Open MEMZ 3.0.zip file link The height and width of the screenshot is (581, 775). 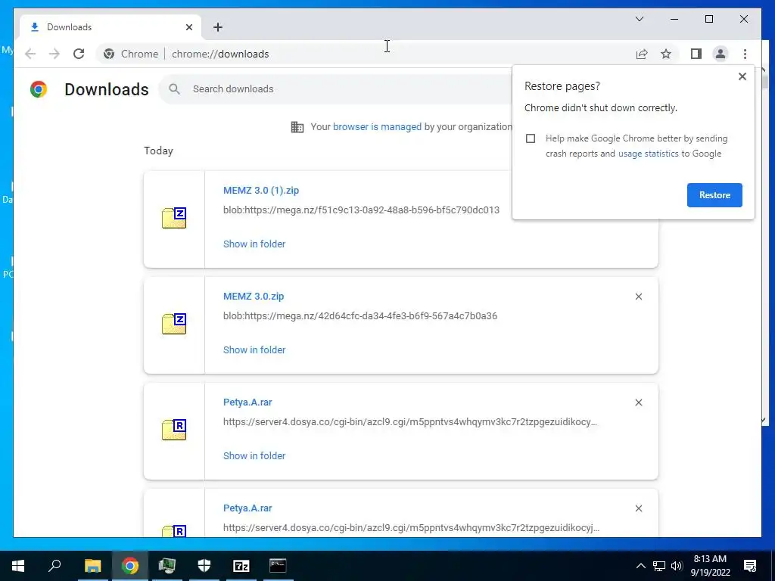click(254, 297)
